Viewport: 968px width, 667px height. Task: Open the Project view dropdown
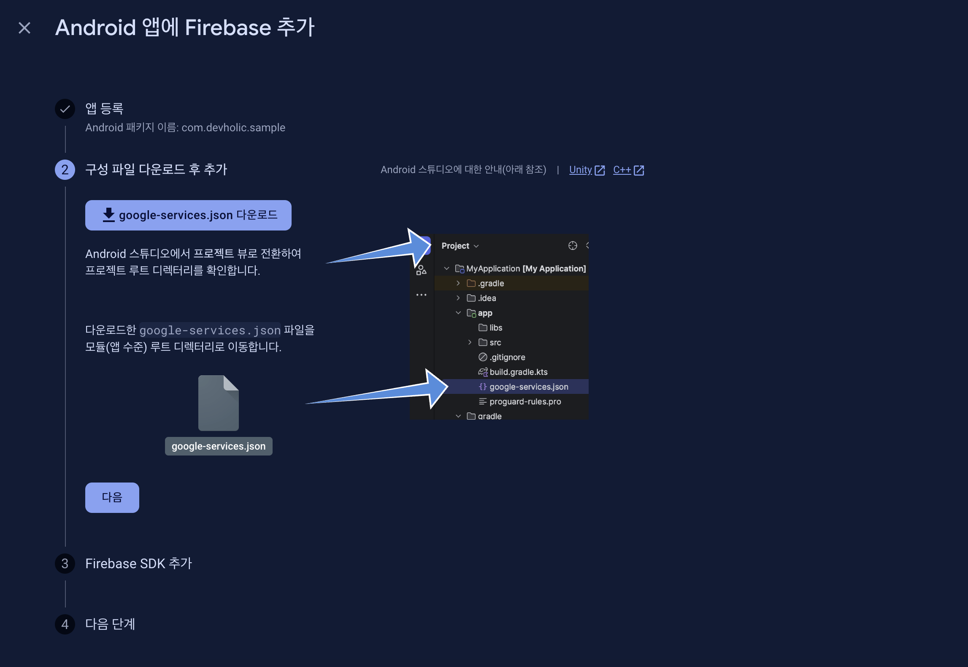[460, 246]
